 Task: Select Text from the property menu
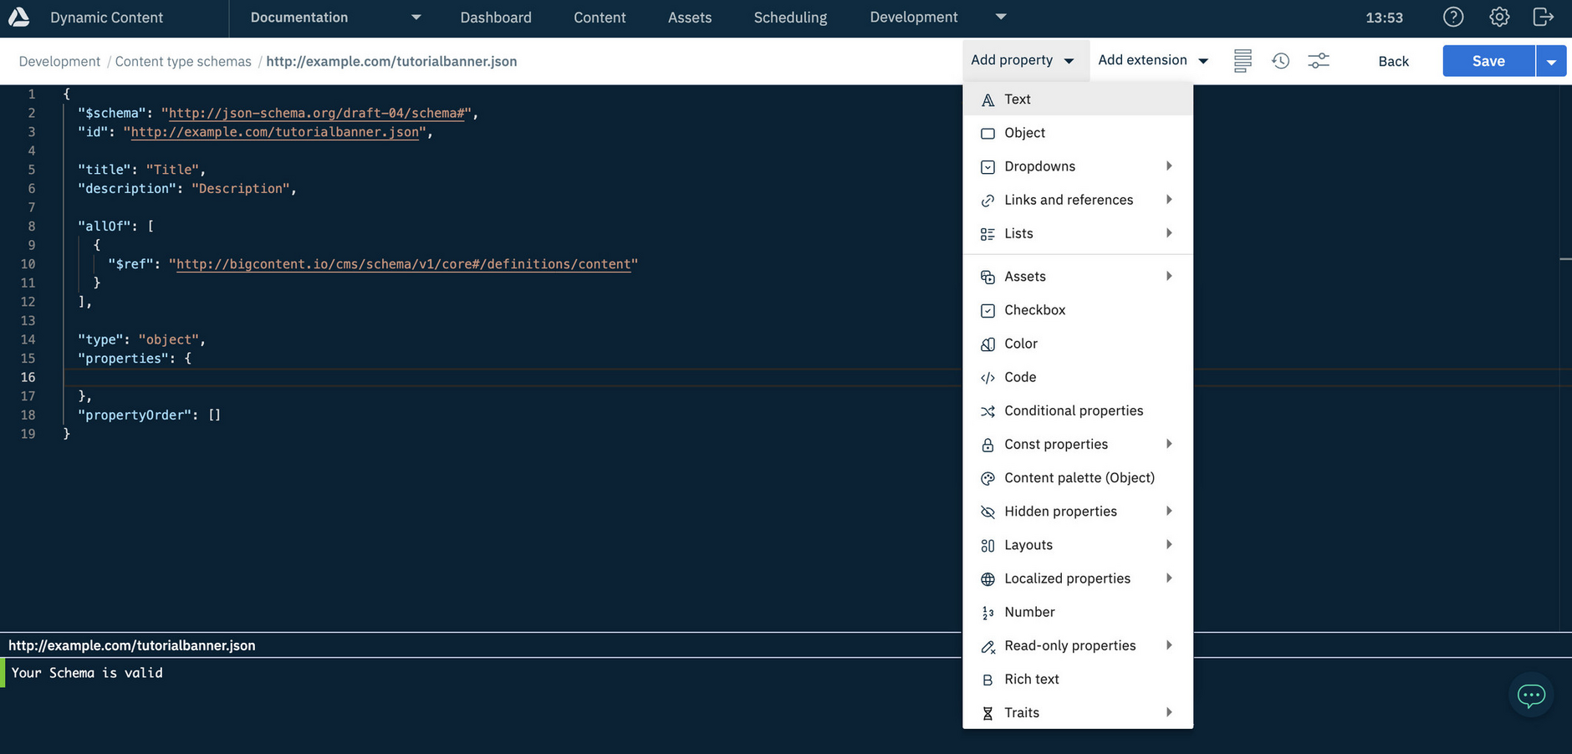tap(1078, 99)
